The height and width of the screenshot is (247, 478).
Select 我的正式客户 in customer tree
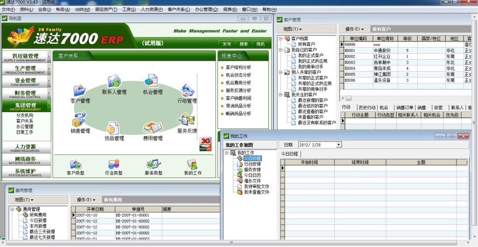(310, 56)
